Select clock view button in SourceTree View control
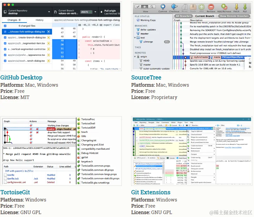Viewport: 254px width, 217px height. [x=145, y=7]
